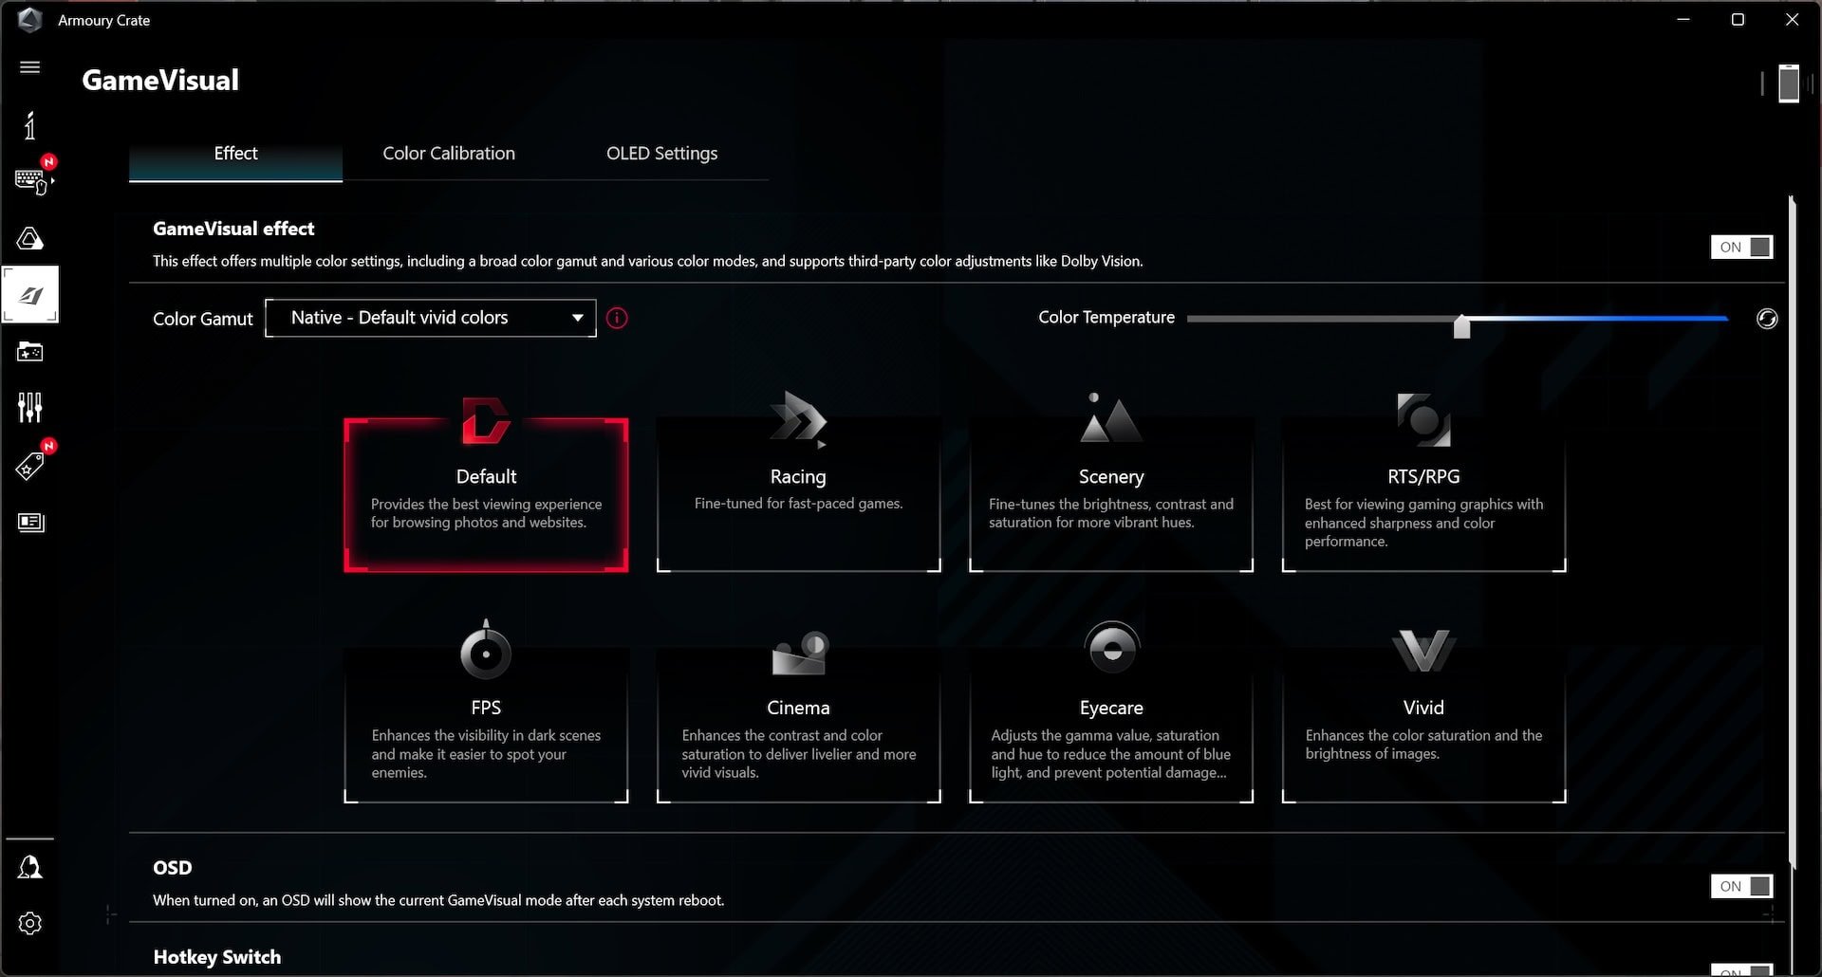Maximize the Armoury Crate window
The image size is (1822, 977).
(1738, 20)
